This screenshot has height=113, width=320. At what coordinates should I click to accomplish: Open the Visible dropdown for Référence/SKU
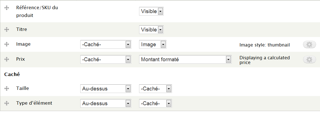[151, 11]
